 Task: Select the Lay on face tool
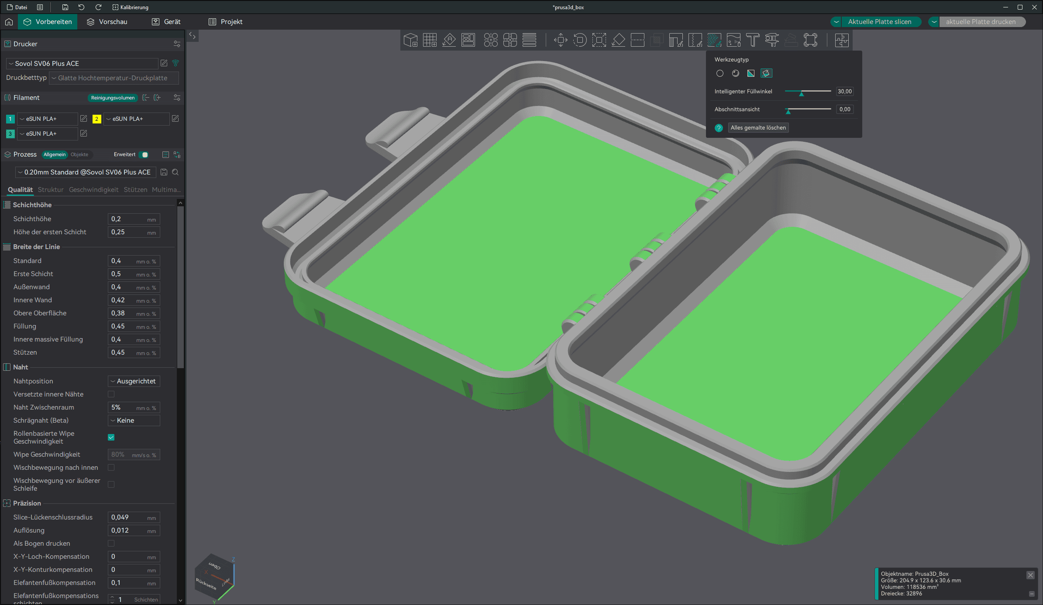[618, 40]
